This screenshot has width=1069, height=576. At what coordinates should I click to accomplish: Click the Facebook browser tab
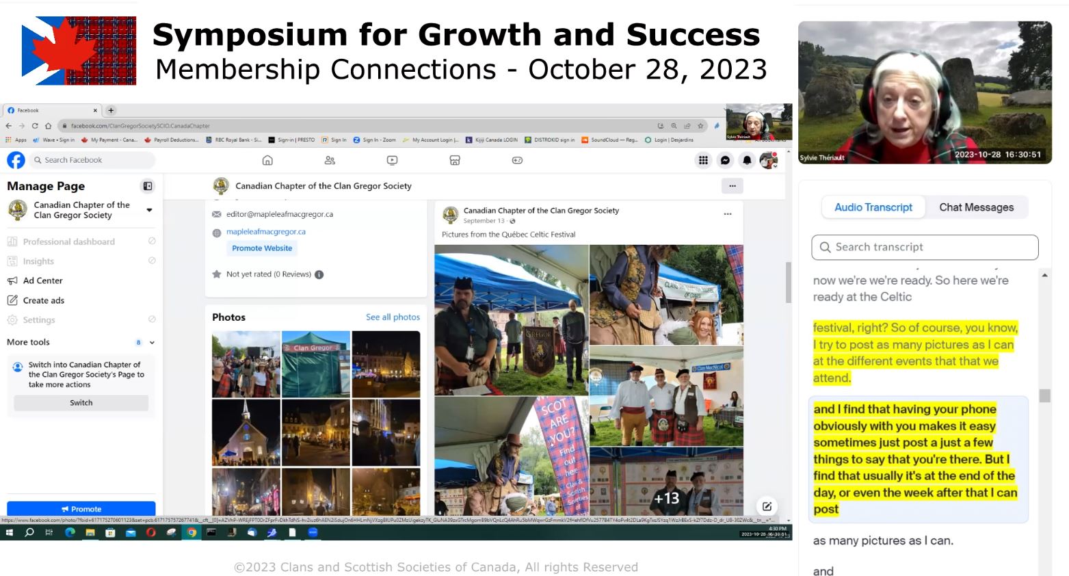pos(51,110)
